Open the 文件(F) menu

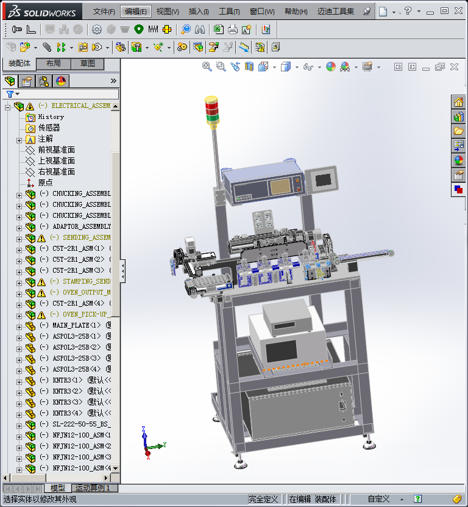[104, 12]
